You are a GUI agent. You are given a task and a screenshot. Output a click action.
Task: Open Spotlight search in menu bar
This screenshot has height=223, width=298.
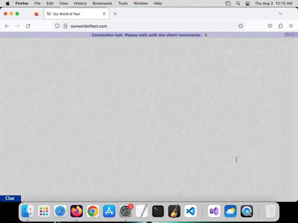(238, 3)
